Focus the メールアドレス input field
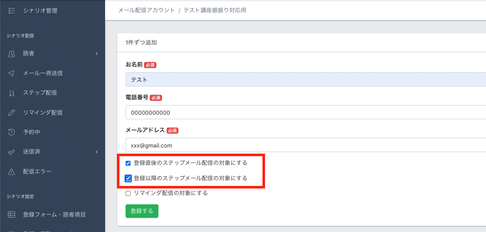This screenshot has height=232, width=486. (x=306, y=145)
